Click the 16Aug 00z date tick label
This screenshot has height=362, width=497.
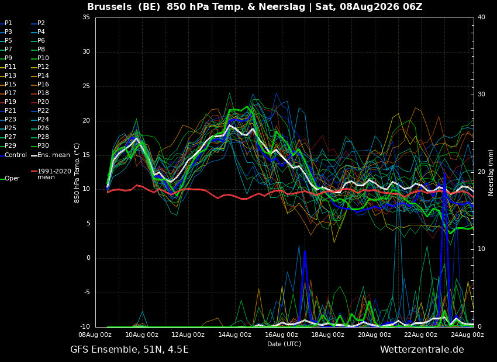281,335
